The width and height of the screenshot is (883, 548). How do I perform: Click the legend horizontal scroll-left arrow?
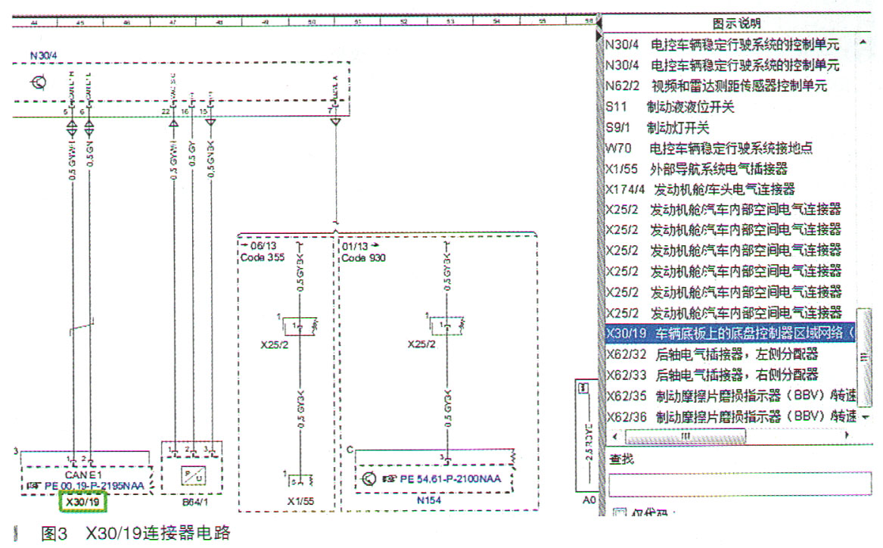click(614, 437)
